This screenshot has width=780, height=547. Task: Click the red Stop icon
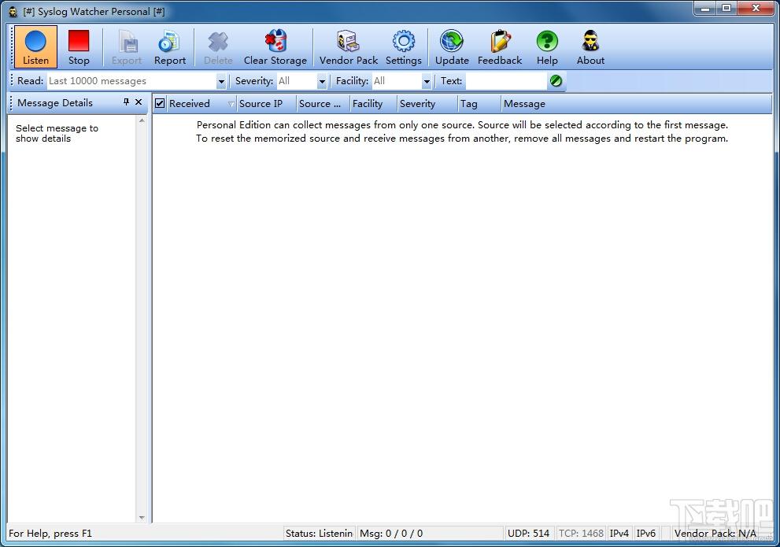point(79,41)
